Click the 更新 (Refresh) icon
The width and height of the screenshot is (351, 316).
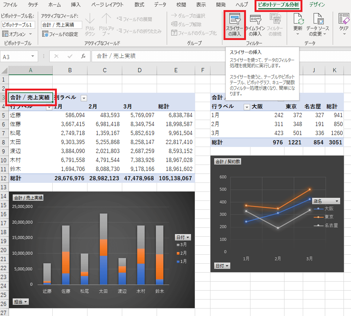tap(298, 19)
